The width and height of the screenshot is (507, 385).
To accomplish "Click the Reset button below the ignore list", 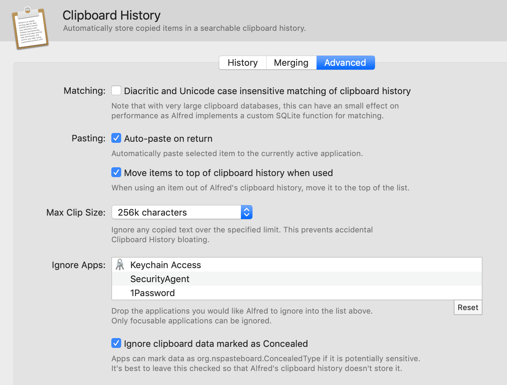I will tap(468, 307).
